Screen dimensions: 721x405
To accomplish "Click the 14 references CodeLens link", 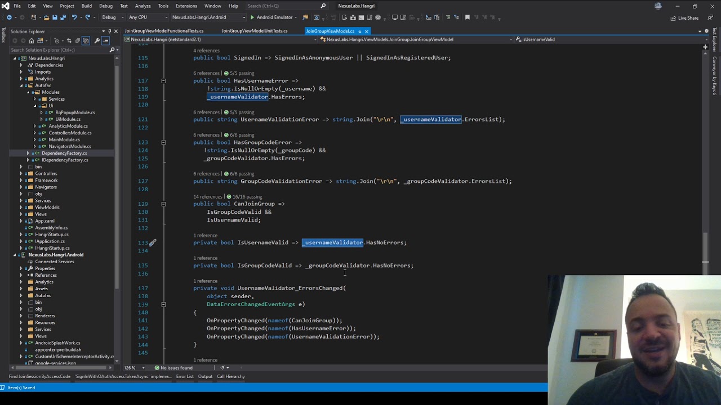I will (x=208, y=197).
